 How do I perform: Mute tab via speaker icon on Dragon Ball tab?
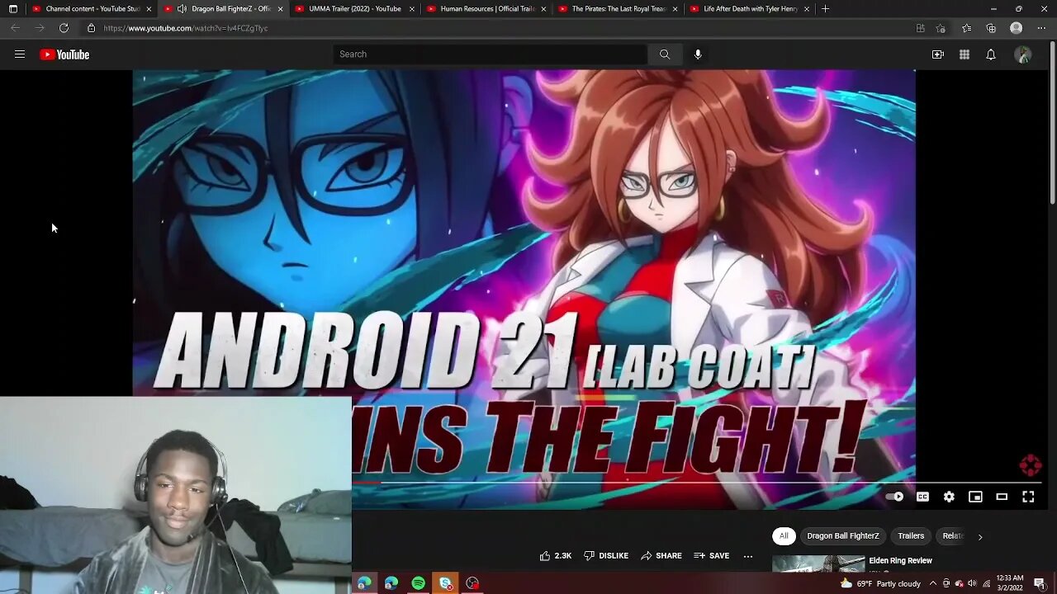(182, 8)
